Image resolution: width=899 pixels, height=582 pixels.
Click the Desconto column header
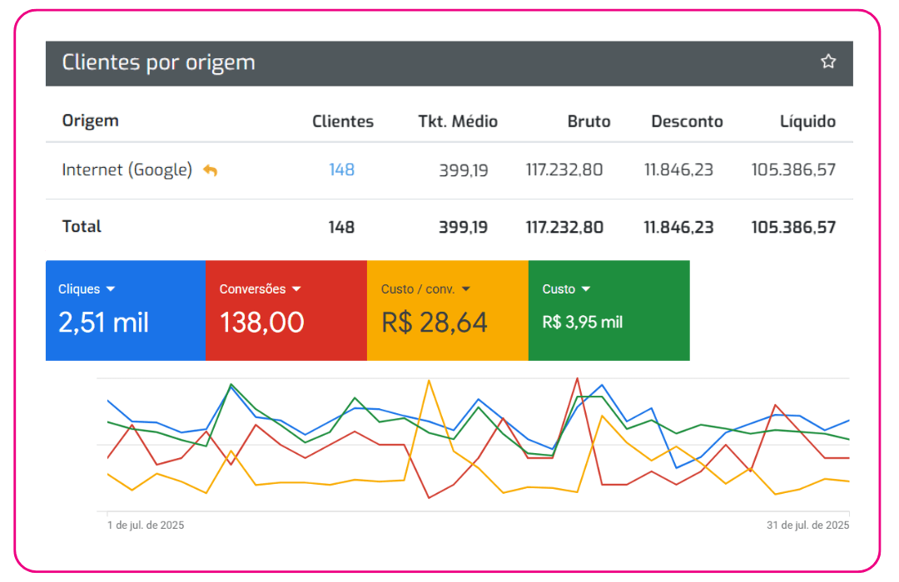687,121
